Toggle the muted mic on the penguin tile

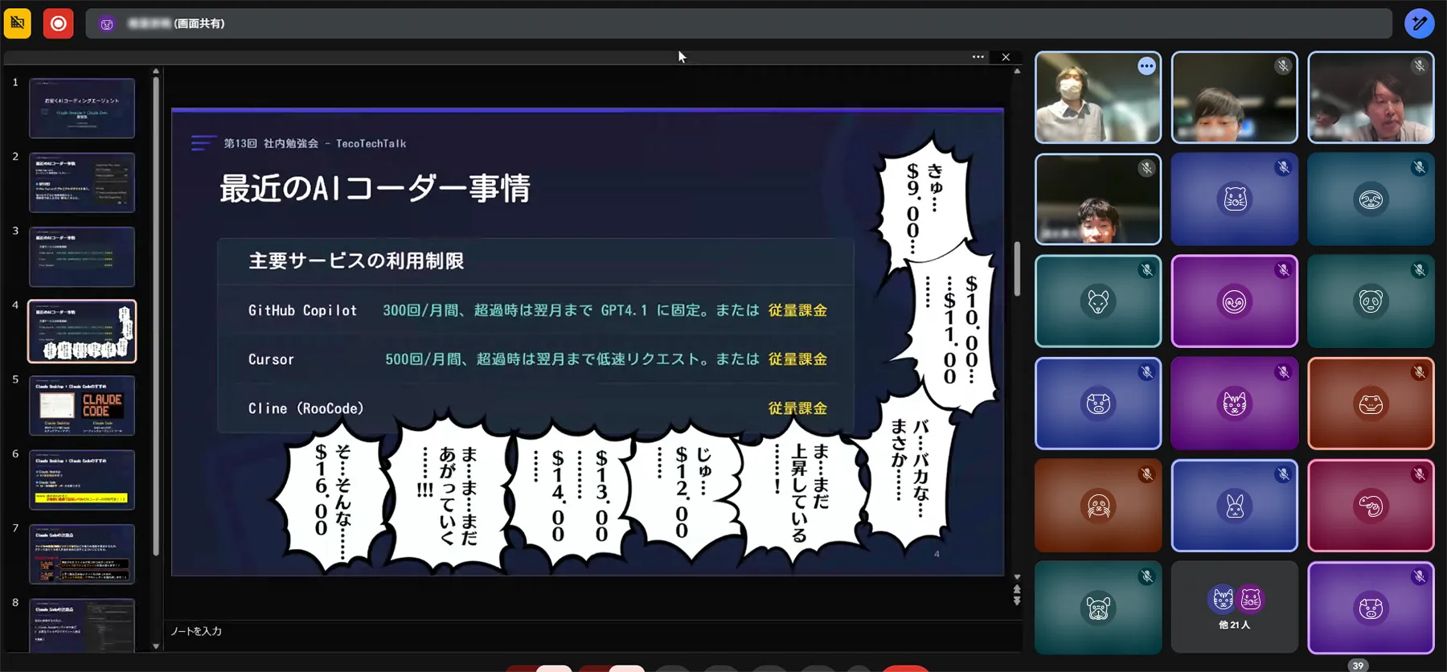click(x=1284, y=270)
